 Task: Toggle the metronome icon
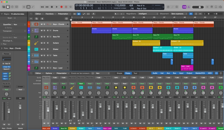click(x=189, y=7)
